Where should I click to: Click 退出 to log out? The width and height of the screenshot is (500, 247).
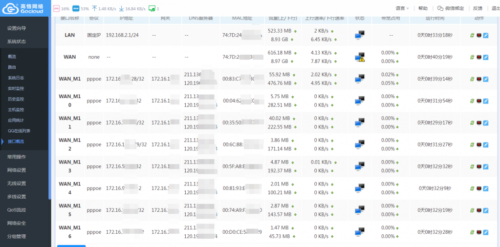click(x=496, y=9)
